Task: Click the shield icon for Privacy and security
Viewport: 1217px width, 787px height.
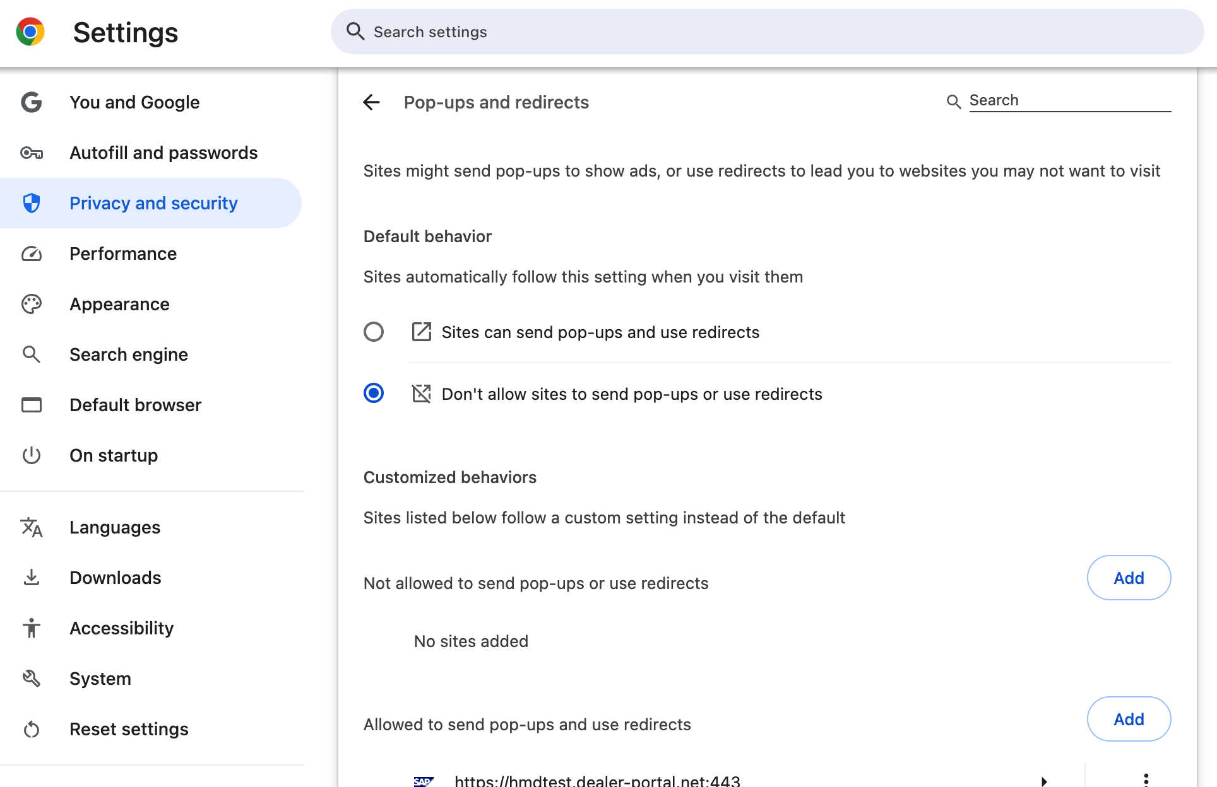Action: 31,203
